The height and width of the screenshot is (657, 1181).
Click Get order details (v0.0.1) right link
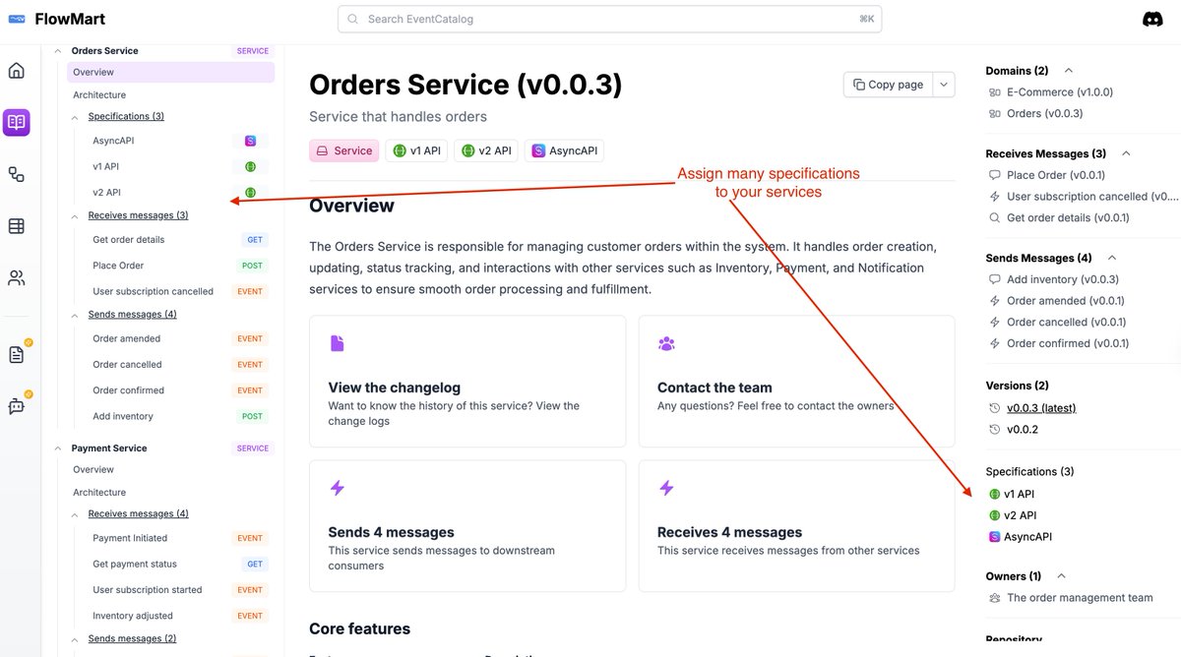1068,218
